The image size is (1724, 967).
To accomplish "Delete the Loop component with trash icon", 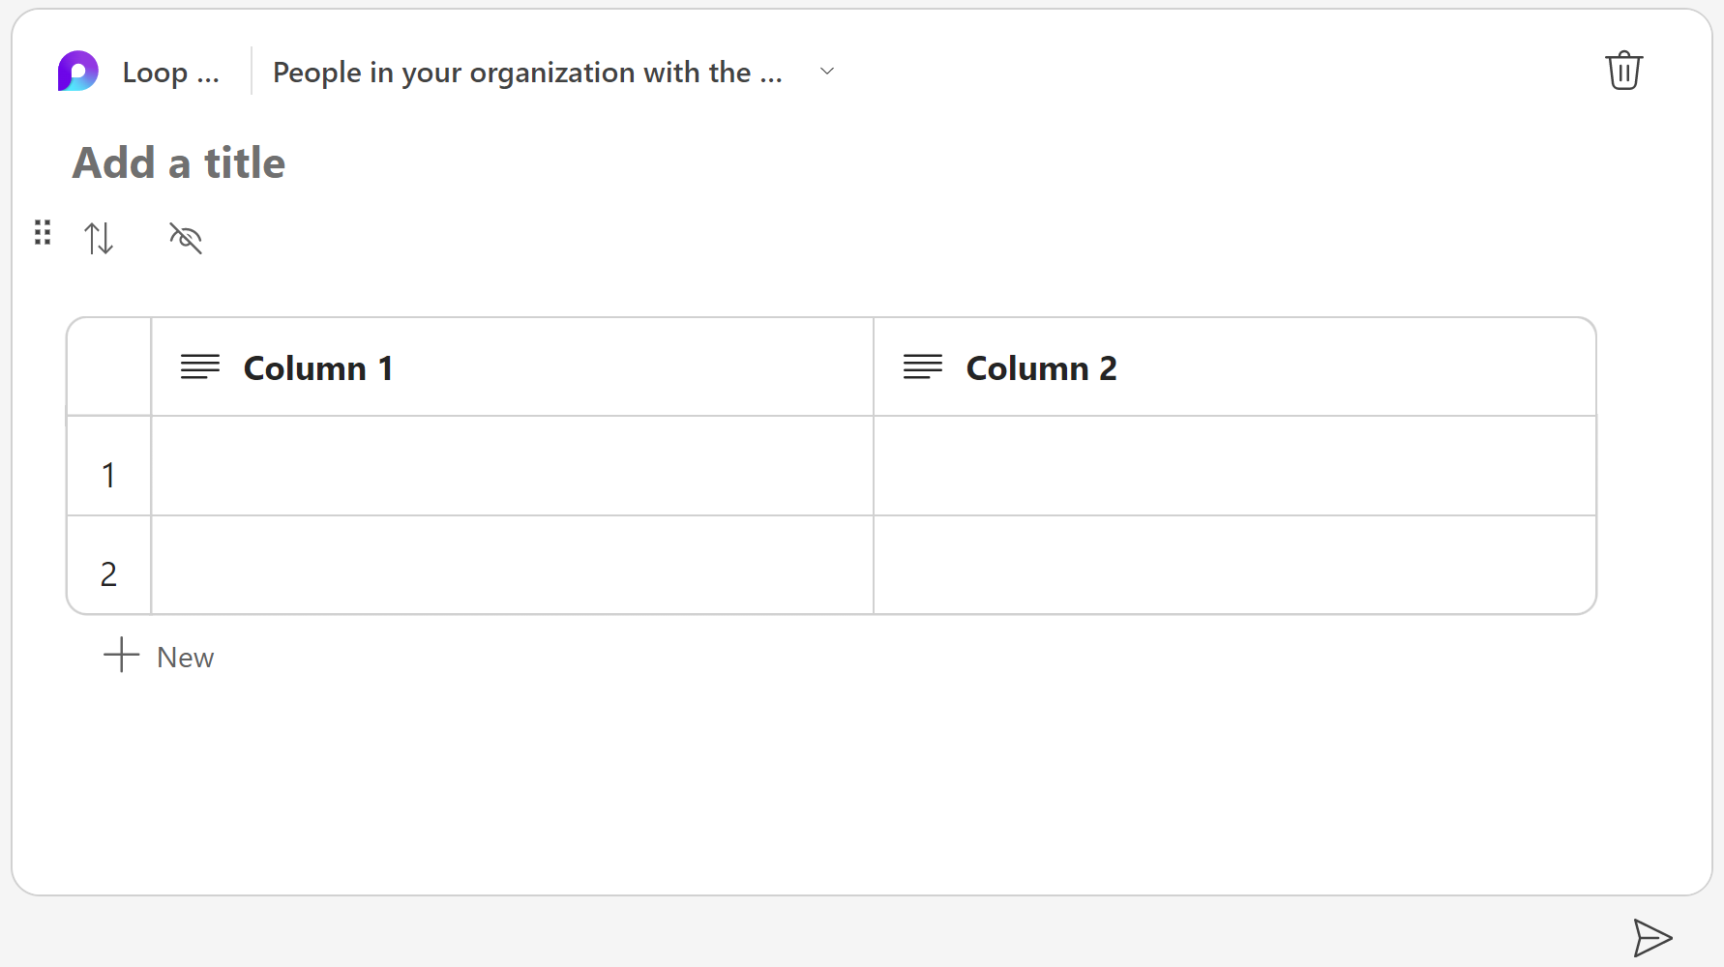I will (x=1623, y=71).
